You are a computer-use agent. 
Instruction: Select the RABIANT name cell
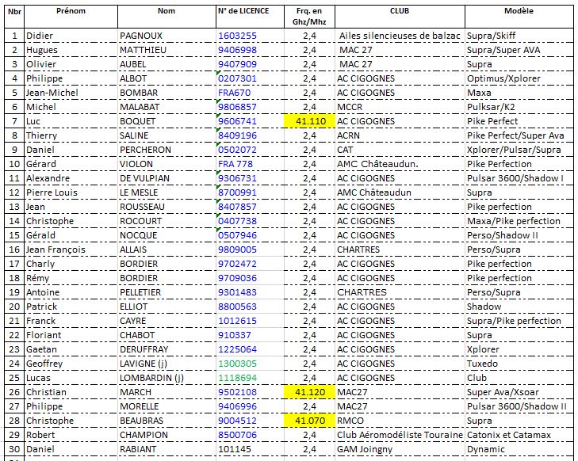(x=167, y=449)
